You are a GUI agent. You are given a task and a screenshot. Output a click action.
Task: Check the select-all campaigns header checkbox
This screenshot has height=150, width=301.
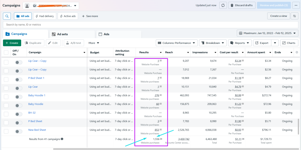click(6, 52)
